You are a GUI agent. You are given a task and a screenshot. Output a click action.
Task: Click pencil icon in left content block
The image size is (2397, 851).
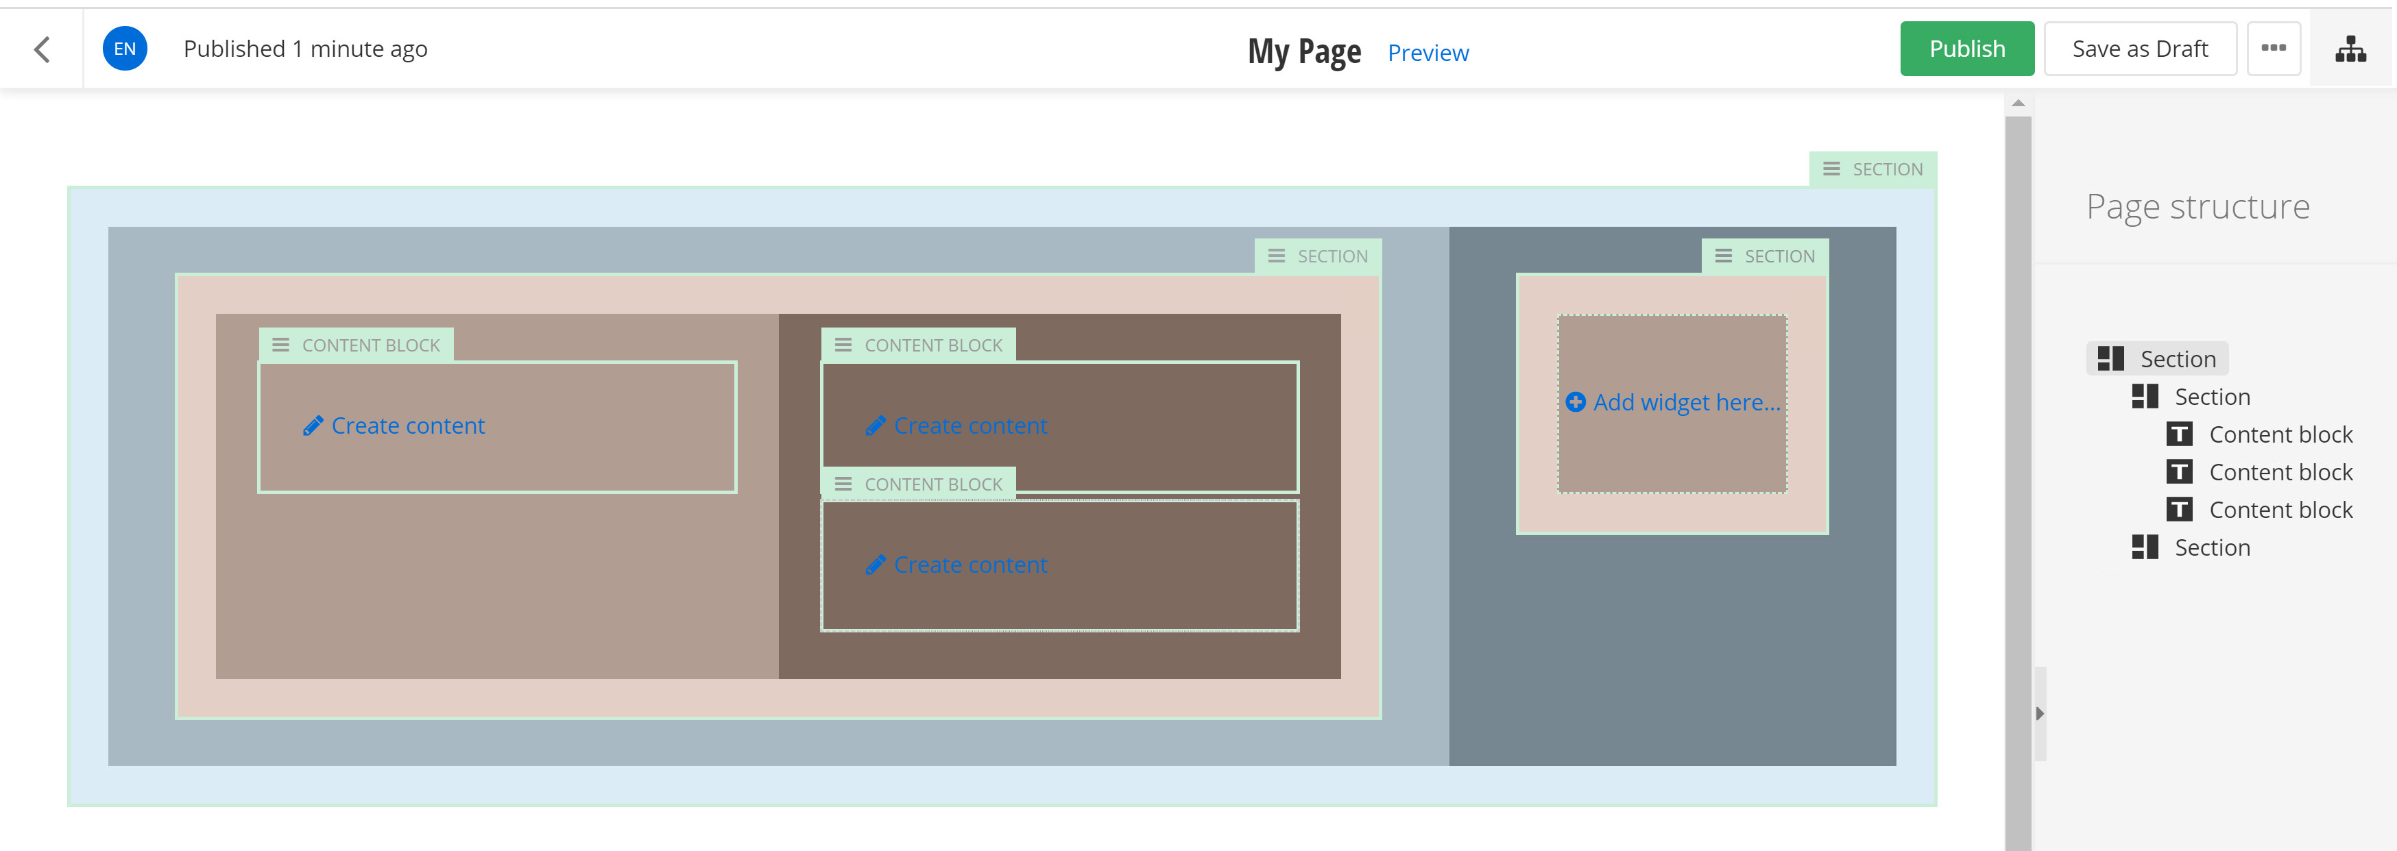point(313,426)
